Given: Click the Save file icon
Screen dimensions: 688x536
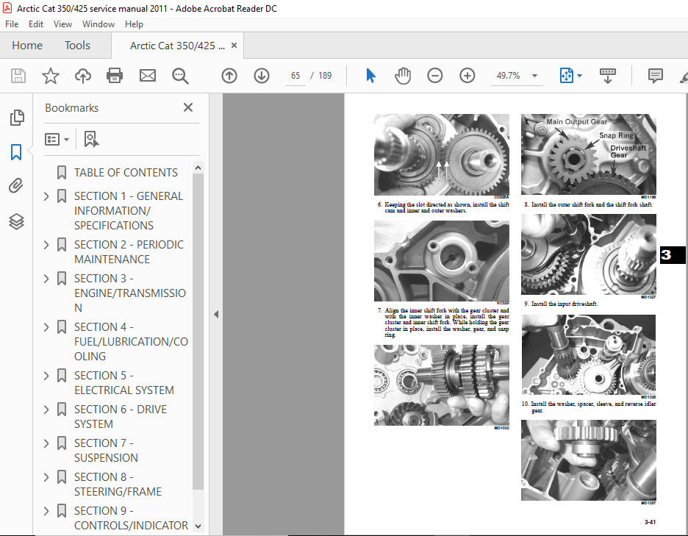Looking at the screenshot, I should 18,76.
